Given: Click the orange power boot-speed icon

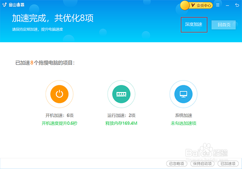Looking at the screenshot, I should [59, 94].
